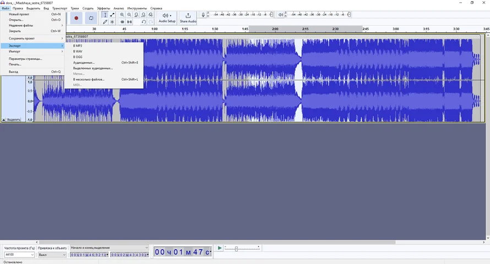Image resolution: width=490 pixels, height=264 pixels.
Task: Select the Draw pencil tool
Action: [105, 22]
